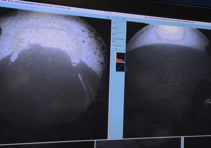Click the RLA_397502188EDR window title
This screenshot has width=211, height=148.
[169, 20]
